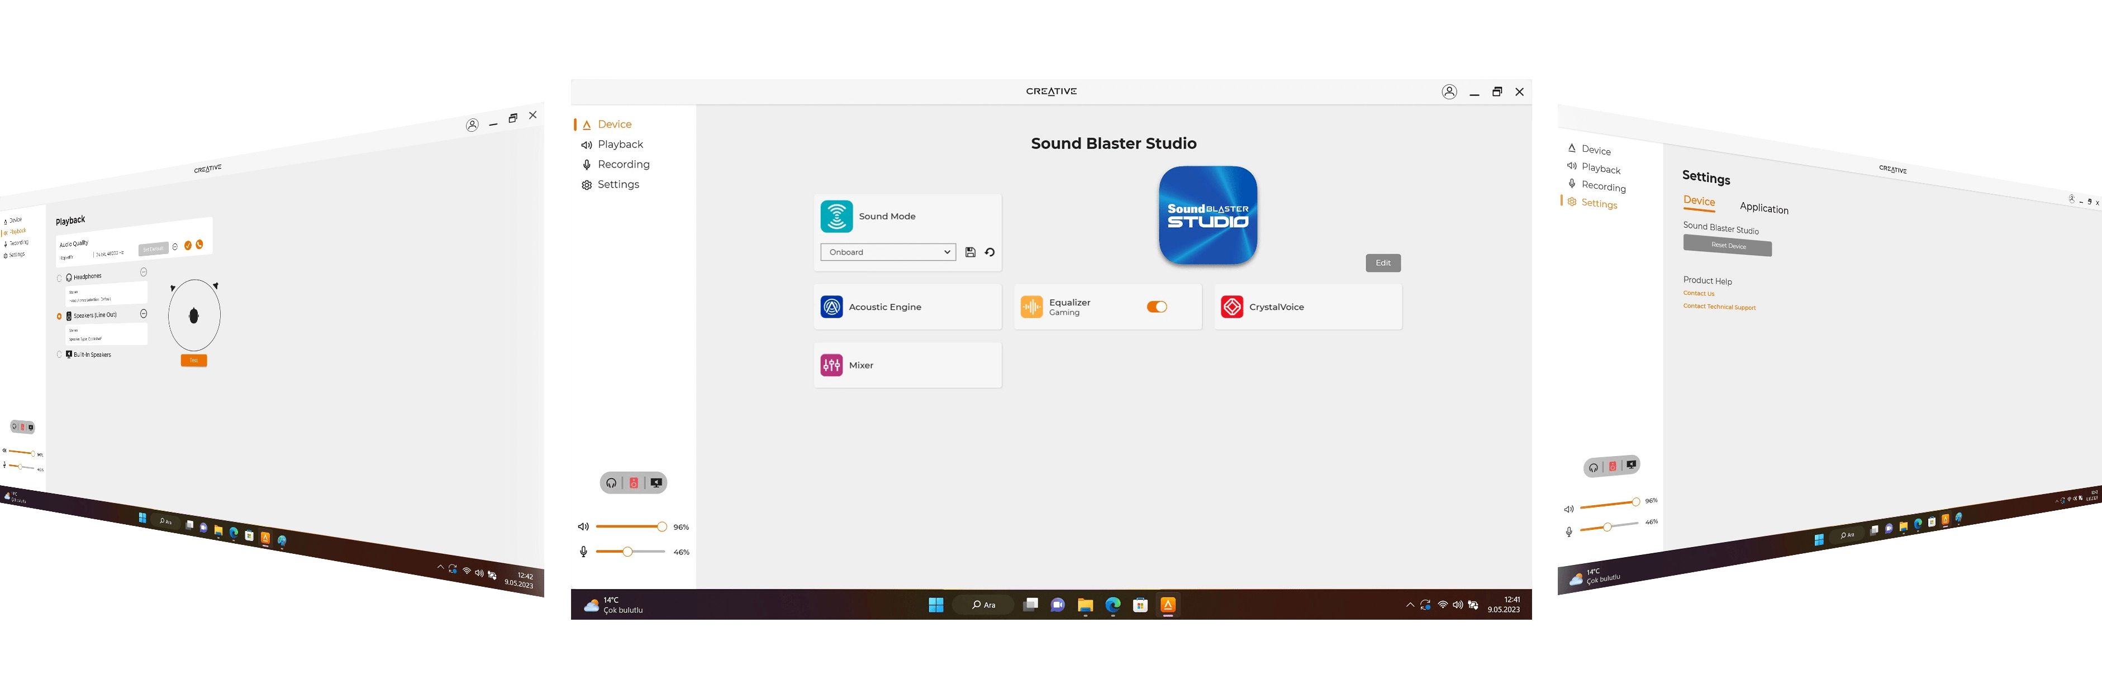Click orange checkmark icon in Playback Audio Quality row

188,246
